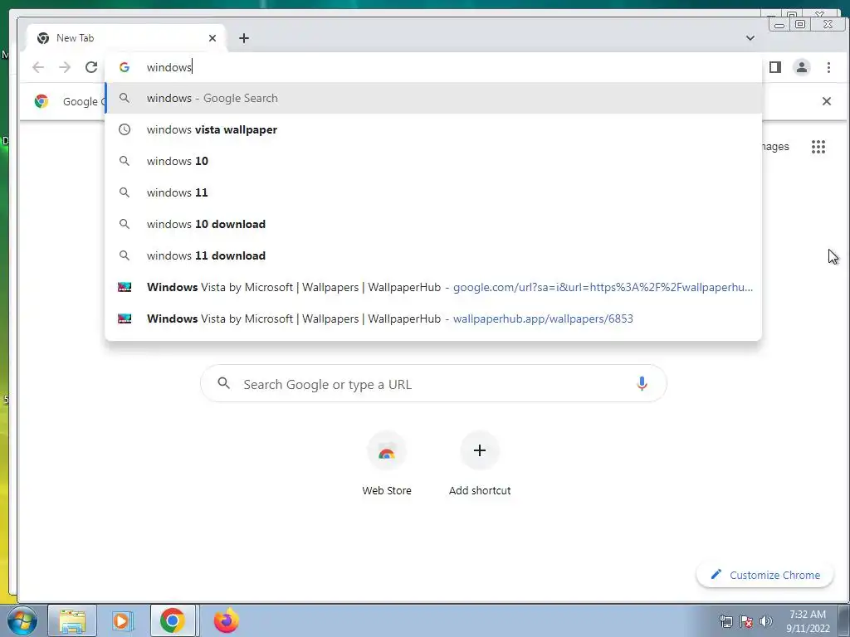Open the Windows Start orb

pos(22,620)
